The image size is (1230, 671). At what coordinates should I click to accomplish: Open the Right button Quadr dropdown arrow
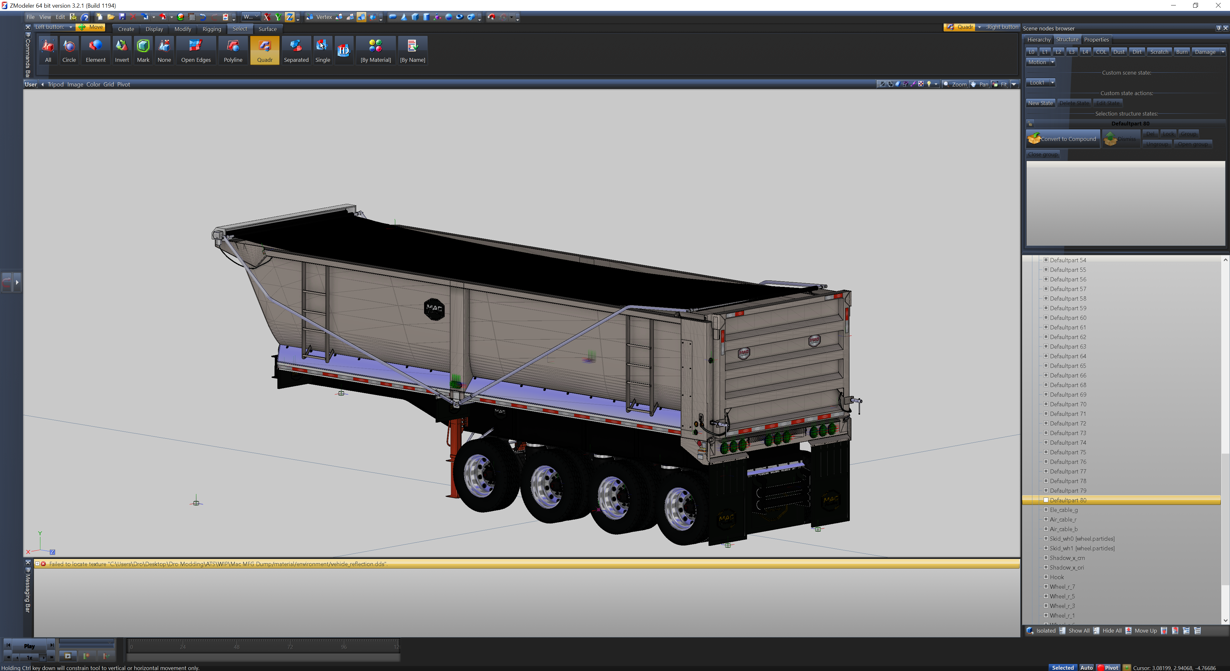[x=979, y=27]
